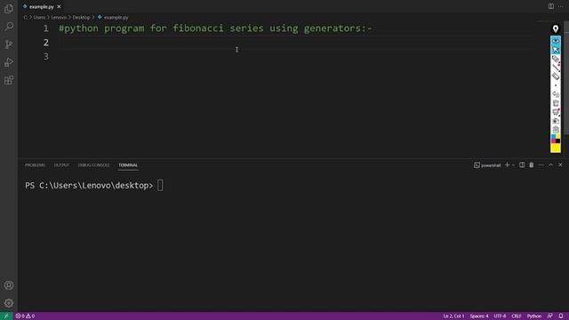The width and height of the screenshot is (569, 320).
Task: Split the editor to the right
Action: [x=551, y=6]
